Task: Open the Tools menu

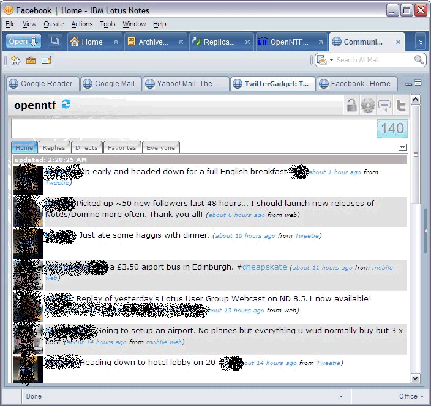Action: 108,24
